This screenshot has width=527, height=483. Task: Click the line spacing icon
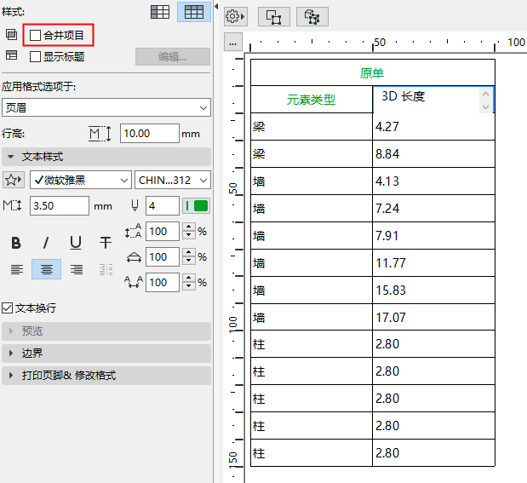point(133,232)
